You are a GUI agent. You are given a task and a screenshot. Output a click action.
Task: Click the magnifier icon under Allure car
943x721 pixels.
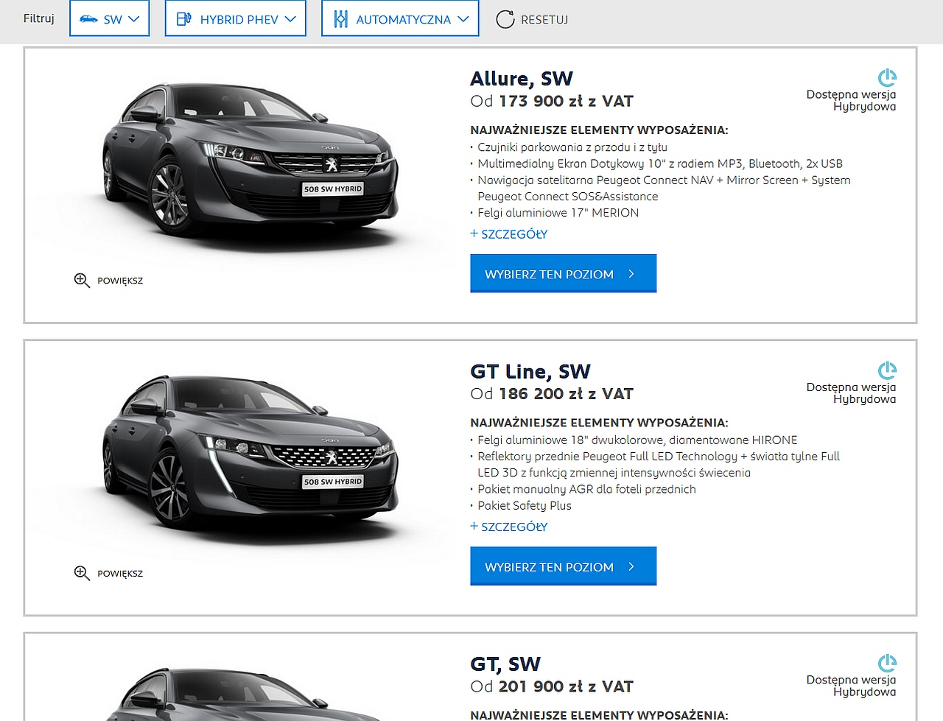click(x=82, y=281)
